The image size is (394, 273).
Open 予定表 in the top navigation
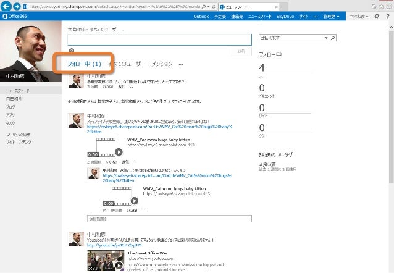220,17
